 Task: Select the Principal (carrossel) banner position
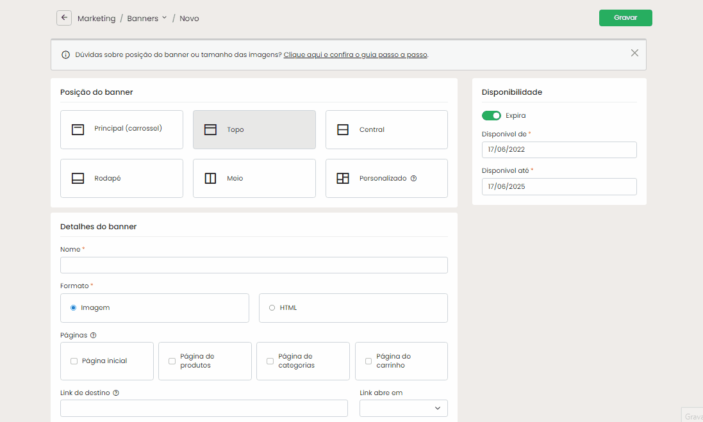[122, 129]
